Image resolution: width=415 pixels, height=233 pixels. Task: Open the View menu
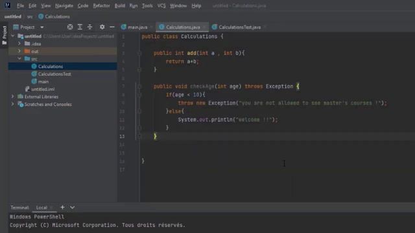[46, 6]
